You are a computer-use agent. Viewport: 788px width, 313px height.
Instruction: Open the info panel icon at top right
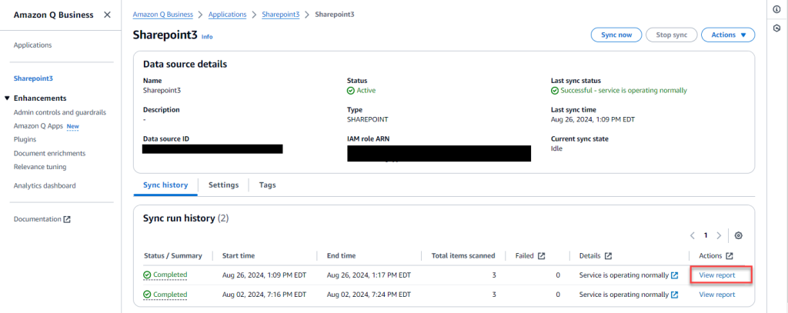coord(776,9)
